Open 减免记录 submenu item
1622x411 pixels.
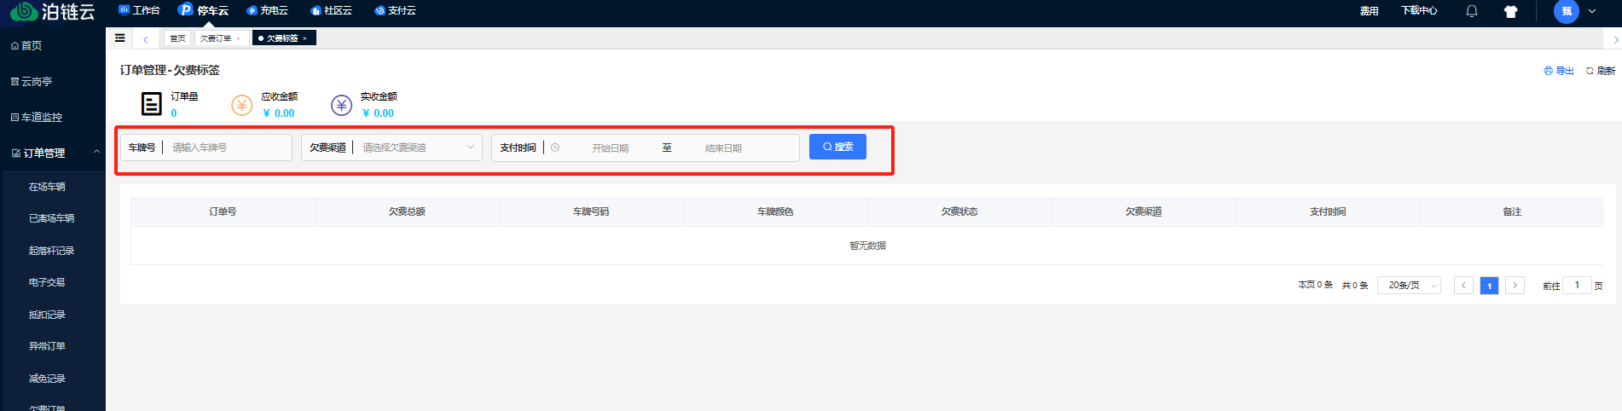pyautogui.click(x=47, y=379)
